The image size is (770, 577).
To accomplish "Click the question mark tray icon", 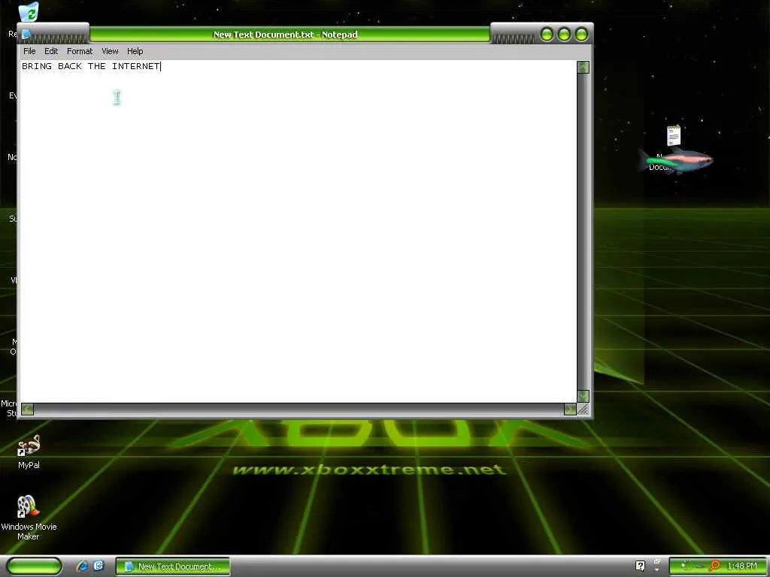I will [640, 566].
